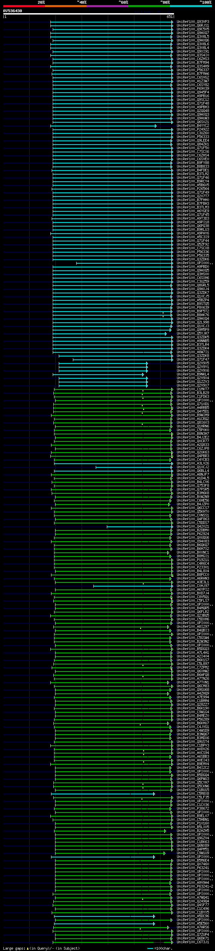Select the query label AV536430
The width and height of the screenshot is (215, 951).
(x=12, y=11)
